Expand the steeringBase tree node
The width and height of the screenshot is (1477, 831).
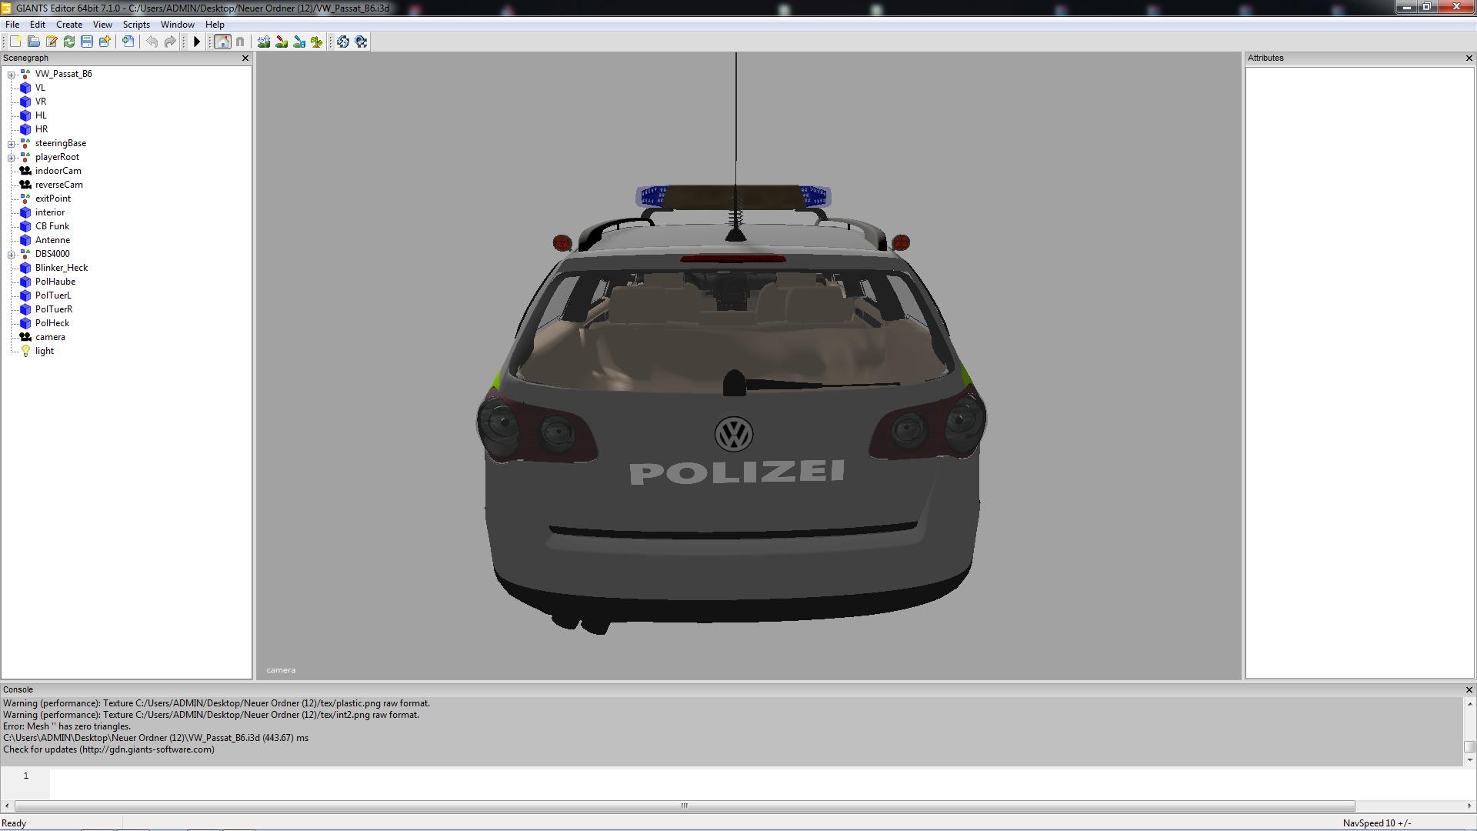coord(11,144)
